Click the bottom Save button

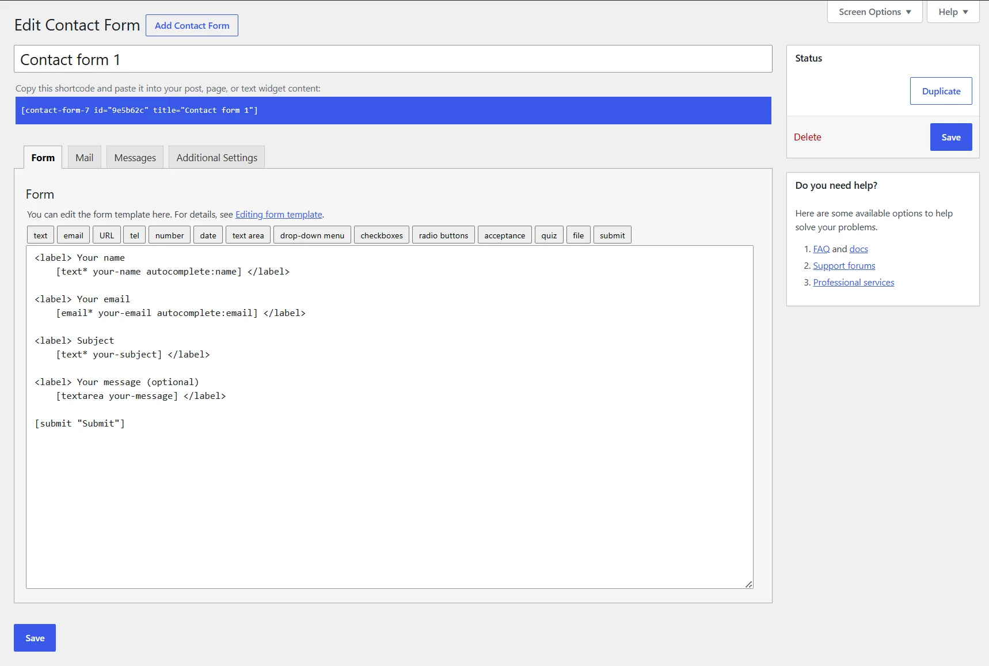[35, 638]
